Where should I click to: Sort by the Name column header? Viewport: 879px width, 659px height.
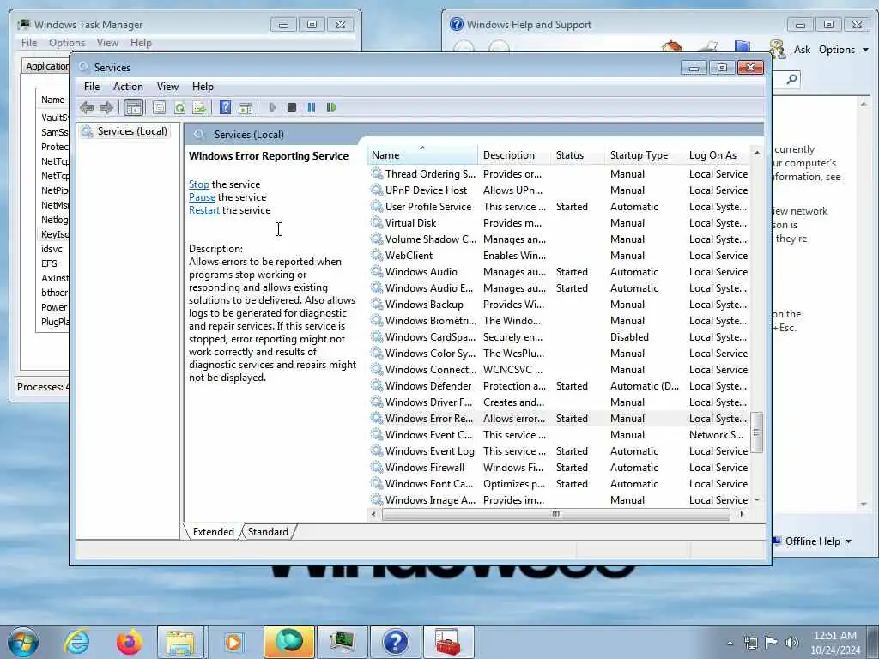point(423,155)
